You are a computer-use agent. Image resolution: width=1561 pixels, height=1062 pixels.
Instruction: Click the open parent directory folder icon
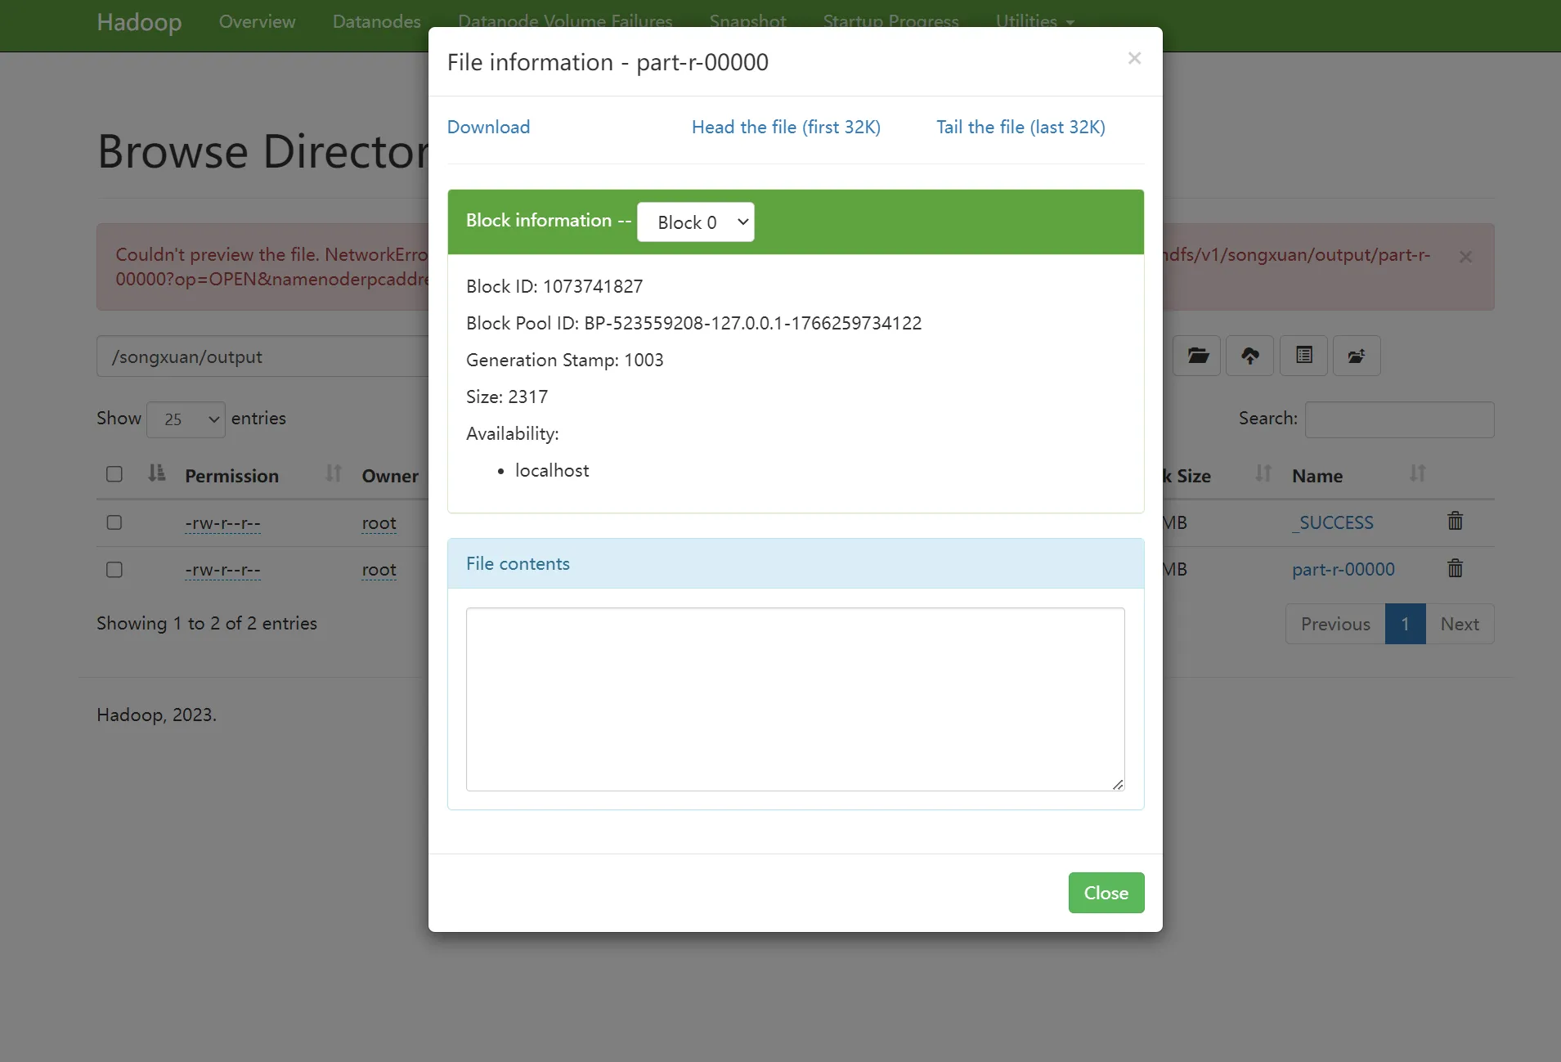[x=1197, y=356]
